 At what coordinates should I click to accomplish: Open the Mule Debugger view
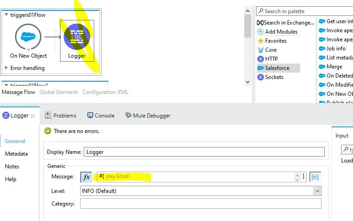tap(148, 116)
